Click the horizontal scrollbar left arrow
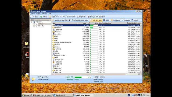The image size is (172, 97). [x=53, y=74]
